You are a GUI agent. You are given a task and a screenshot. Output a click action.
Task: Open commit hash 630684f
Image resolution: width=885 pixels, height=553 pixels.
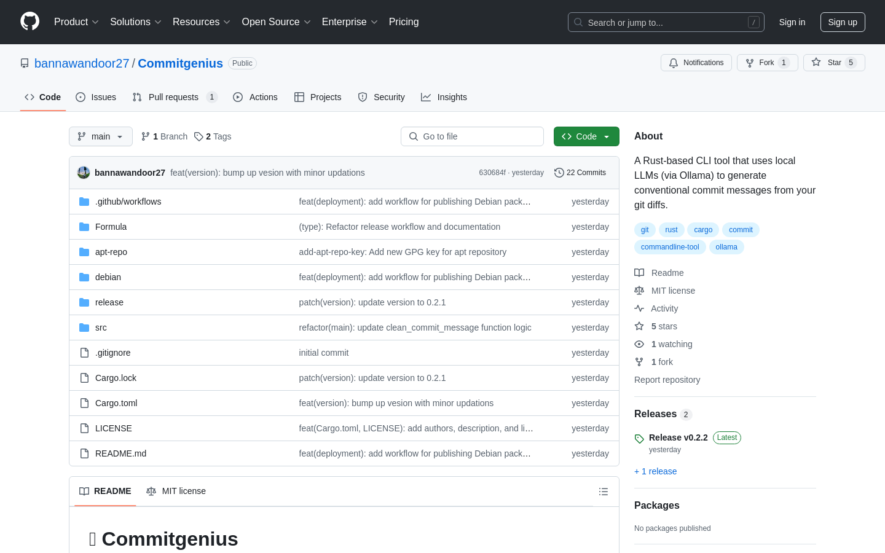pos(492,173)
